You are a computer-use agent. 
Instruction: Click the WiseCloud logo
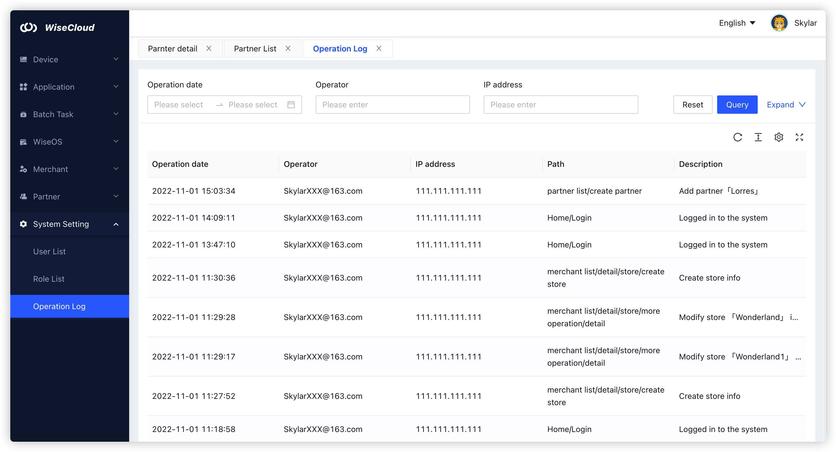coord(58,28)
